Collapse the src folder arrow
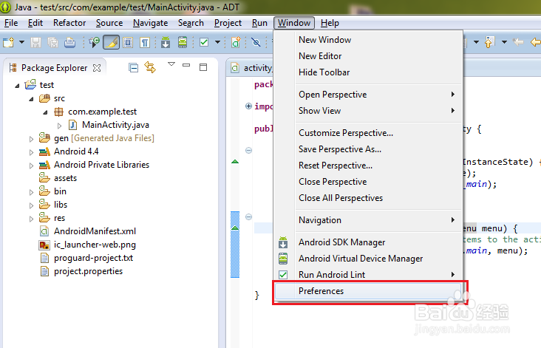Image resolution: width=541 pixels, height=348 pixels. [31, 99]
